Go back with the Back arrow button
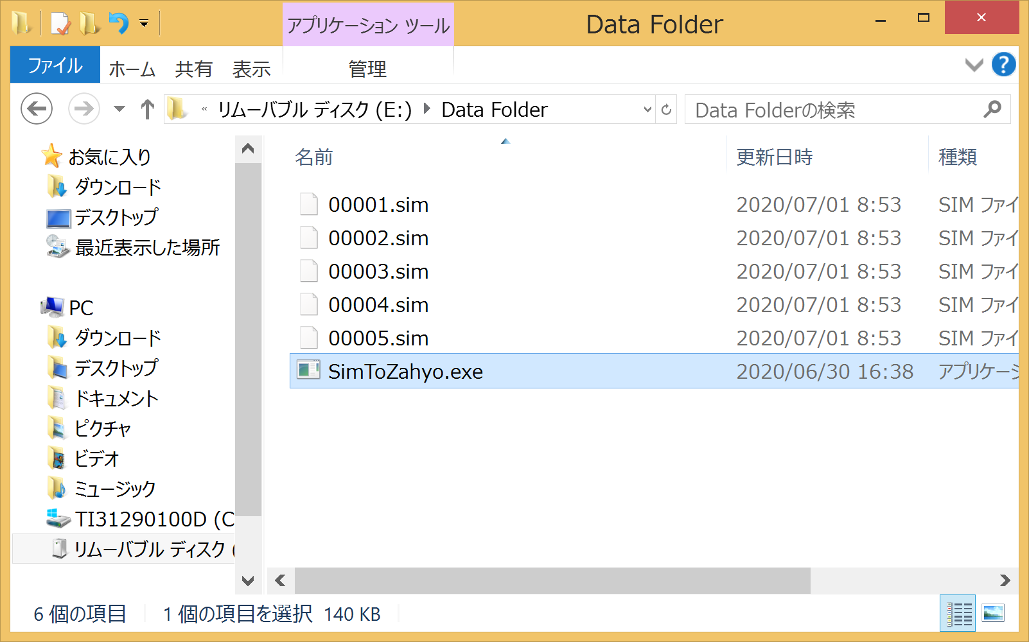Image resolution: width=1029 pixels, height=642 pixels. point(37,109)
